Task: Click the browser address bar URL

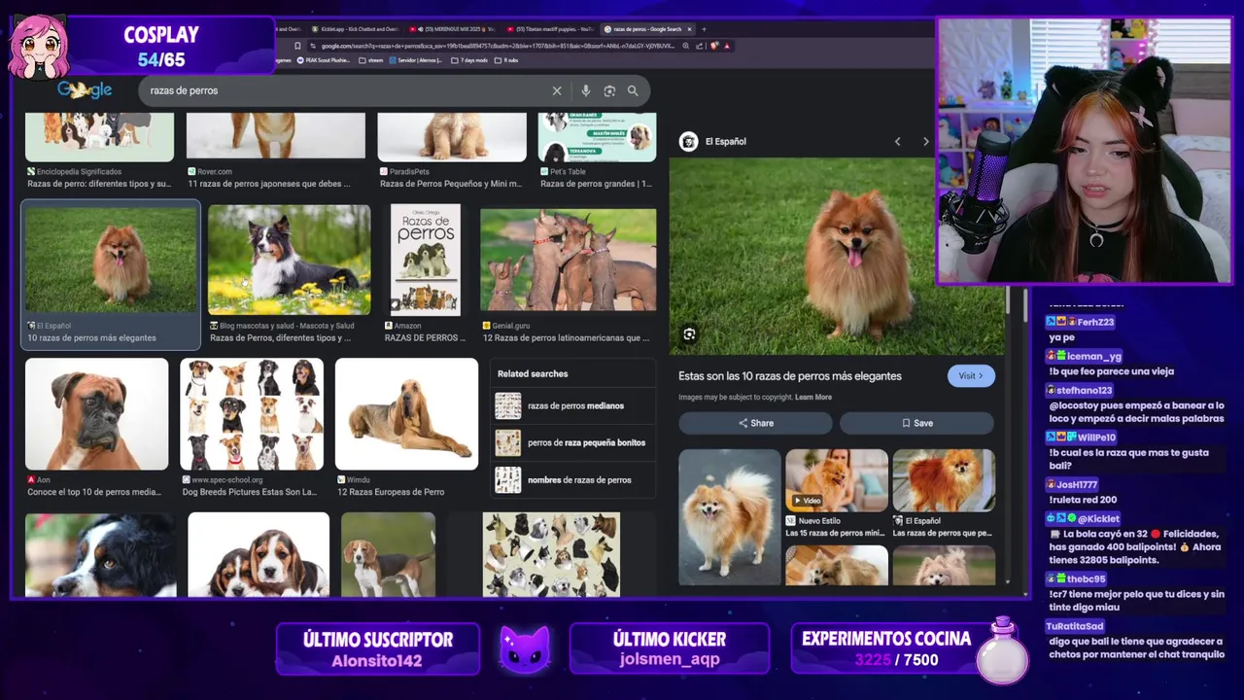Action: point(497,46)
